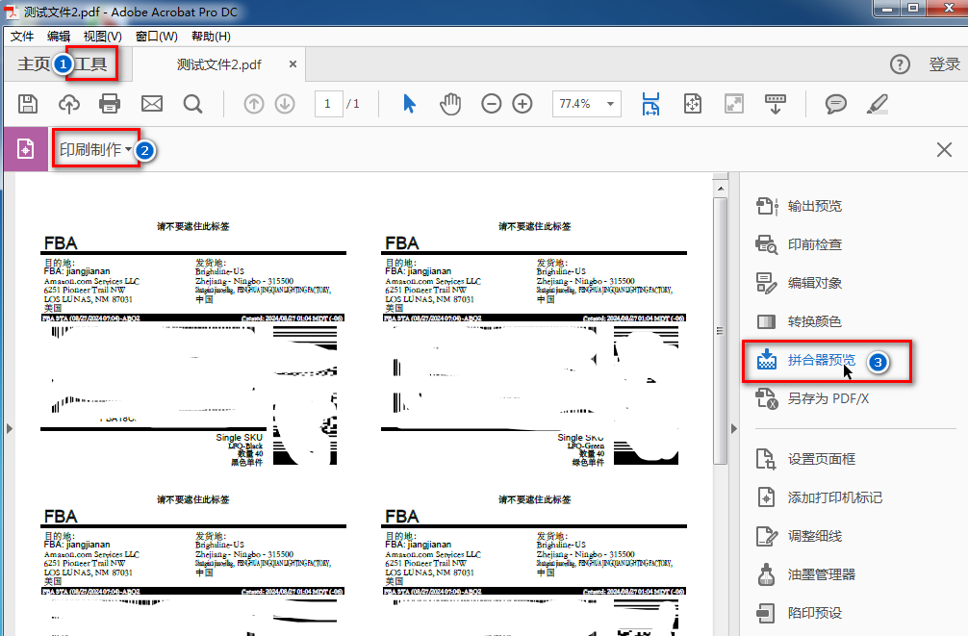The width and height of the screenshot is (968, 636).
Task: Go to next page arrow
Action: click(285, 104)
